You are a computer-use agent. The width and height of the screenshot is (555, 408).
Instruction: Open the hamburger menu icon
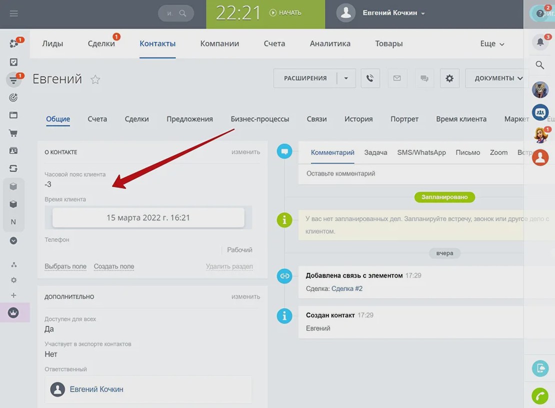click(x=14, y=13)
